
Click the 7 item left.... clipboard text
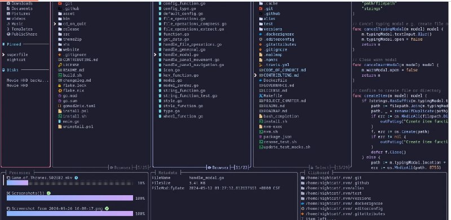pos(318,219)
